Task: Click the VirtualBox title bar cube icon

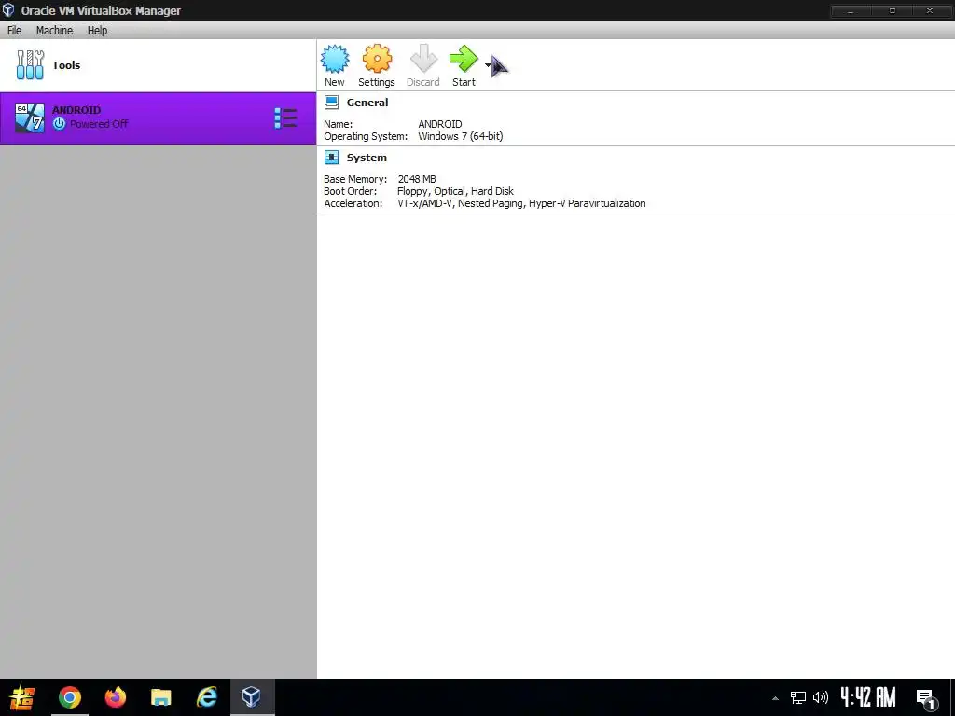Action: [x=8, y=10]
